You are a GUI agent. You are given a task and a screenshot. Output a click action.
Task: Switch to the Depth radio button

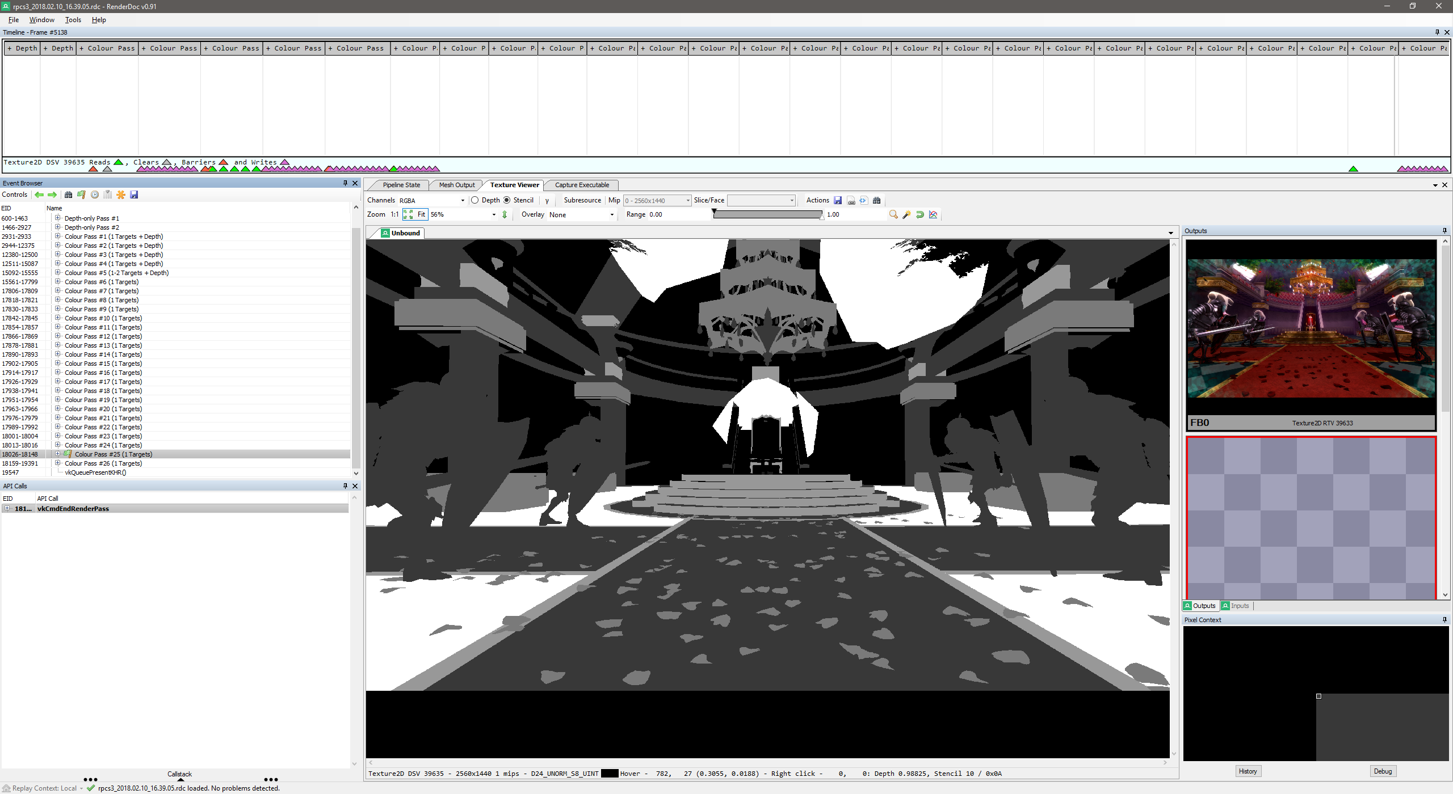click(474, 200)
